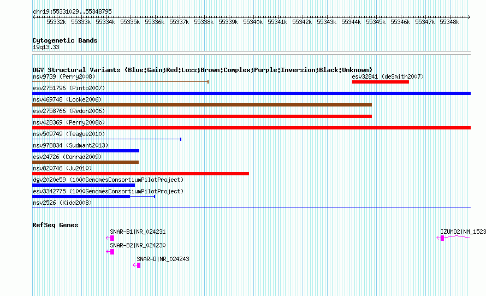486x296 pixels.
Task: Click the esv24726 (Conrad2009) label
Action: coord(67,157)
